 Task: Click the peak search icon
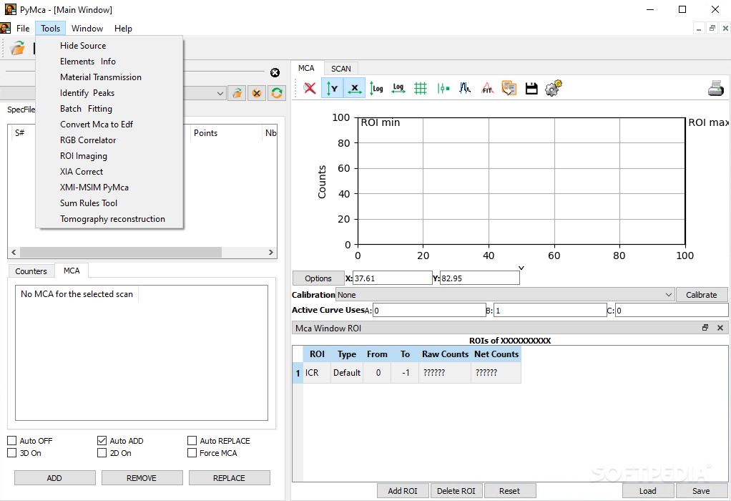[x=465, y=88]
